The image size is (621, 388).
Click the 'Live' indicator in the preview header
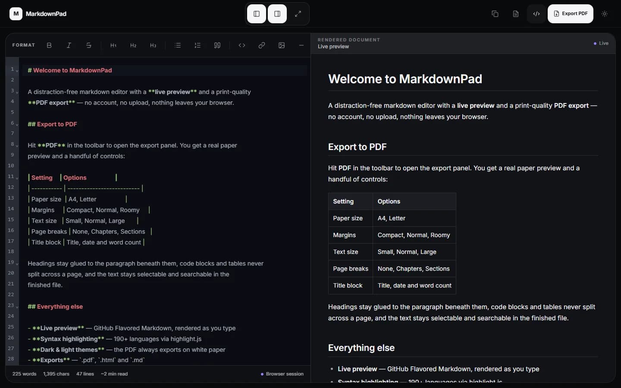(x=601, y=43)
